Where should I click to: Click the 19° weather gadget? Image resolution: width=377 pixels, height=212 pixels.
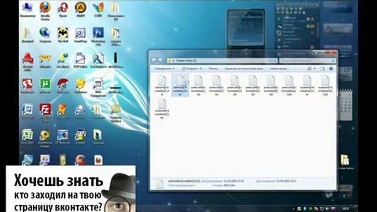tap(345, 73)
